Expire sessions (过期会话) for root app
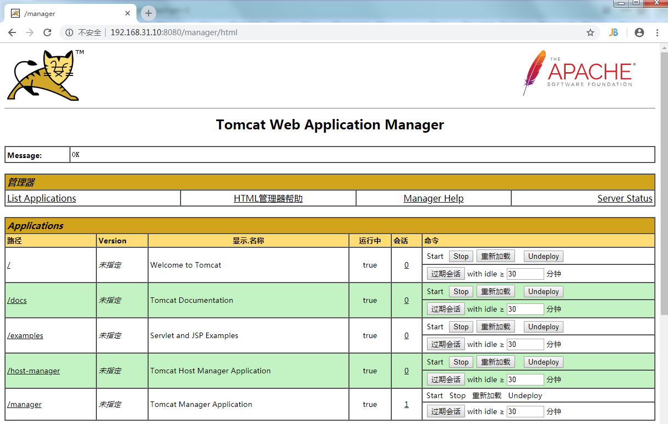Screen dimensions: 668x424 (x=446, y=274)
